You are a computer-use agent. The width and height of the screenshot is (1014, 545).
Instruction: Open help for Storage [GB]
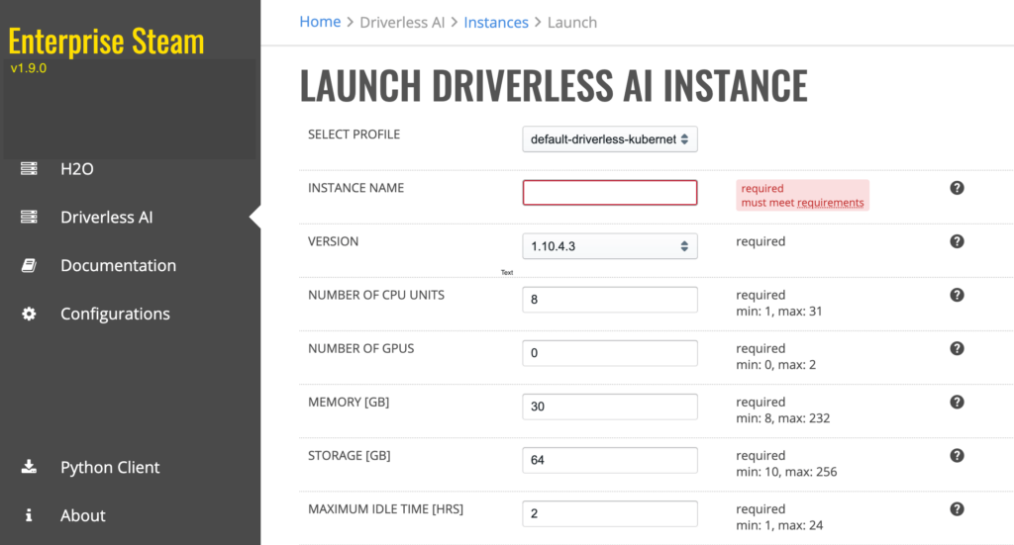click(958, 456)
